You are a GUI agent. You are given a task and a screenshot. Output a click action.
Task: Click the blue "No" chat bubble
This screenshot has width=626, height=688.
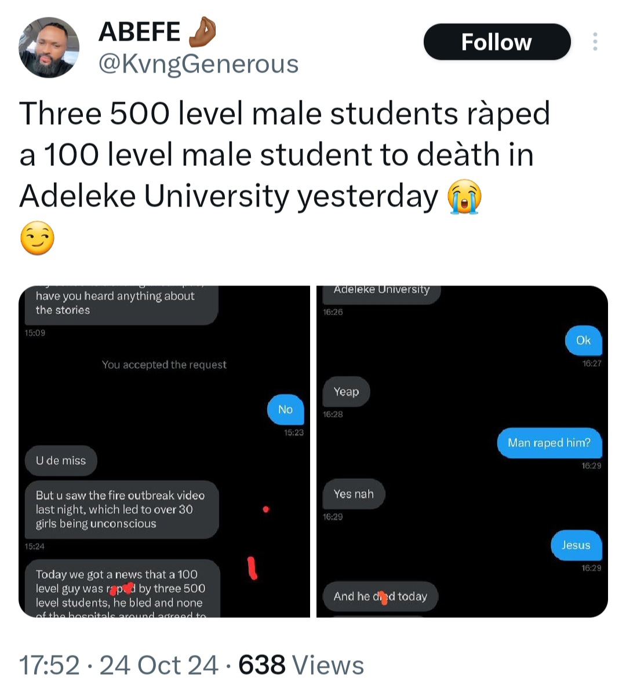pos(285,410)
